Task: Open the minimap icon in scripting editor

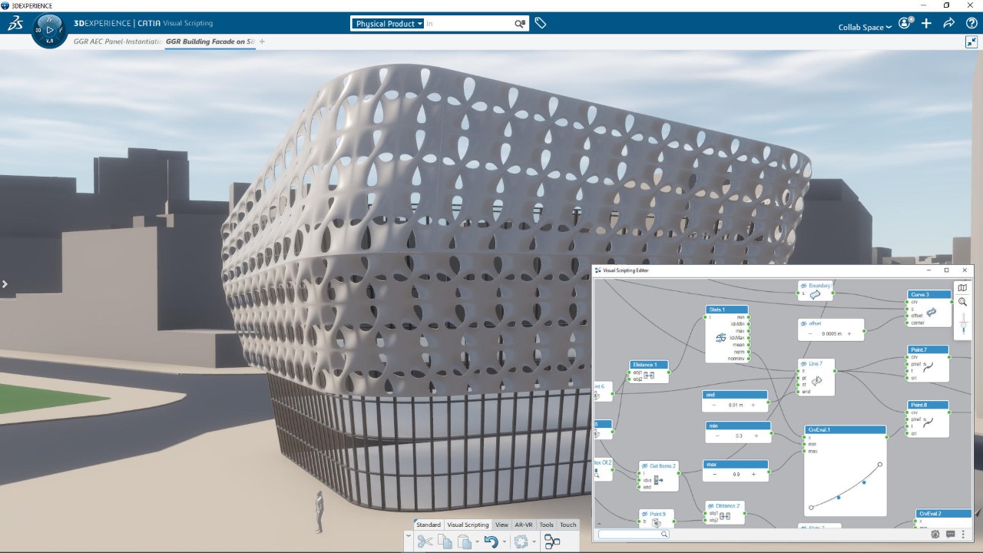Action: click(x=962, y=288)
